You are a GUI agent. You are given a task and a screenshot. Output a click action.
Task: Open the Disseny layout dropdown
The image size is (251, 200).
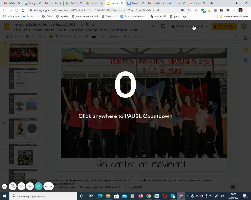pos(114,36)
